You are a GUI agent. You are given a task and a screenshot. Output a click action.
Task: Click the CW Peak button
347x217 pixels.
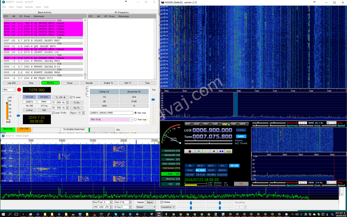201,175
